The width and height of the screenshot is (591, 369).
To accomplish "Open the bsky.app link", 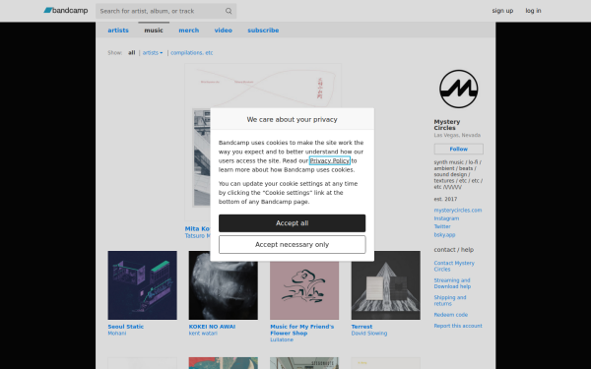I will coord(444,235).
